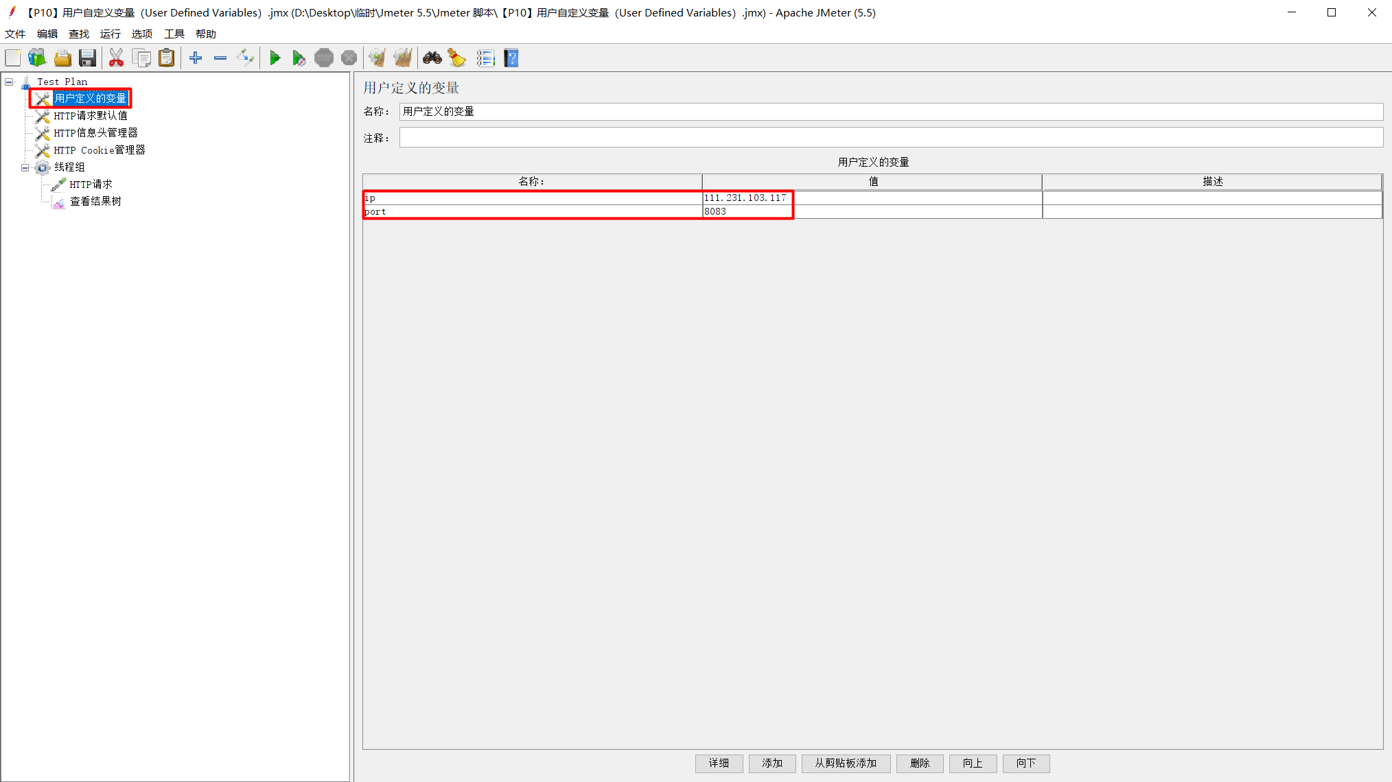Select 用户定义的变量 tree node

[x=91, y=99]
